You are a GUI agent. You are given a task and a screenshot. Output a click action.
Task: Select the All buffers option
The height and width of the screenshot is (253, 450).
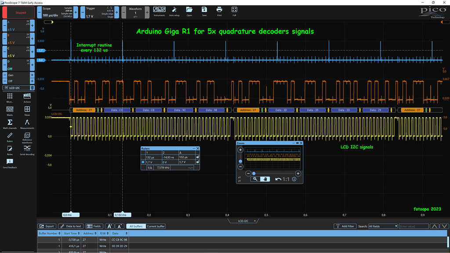click(136, 226)
